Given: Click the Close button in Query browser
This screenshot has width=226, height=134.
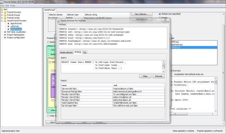Looking at the screenshot, I should 145,76.
